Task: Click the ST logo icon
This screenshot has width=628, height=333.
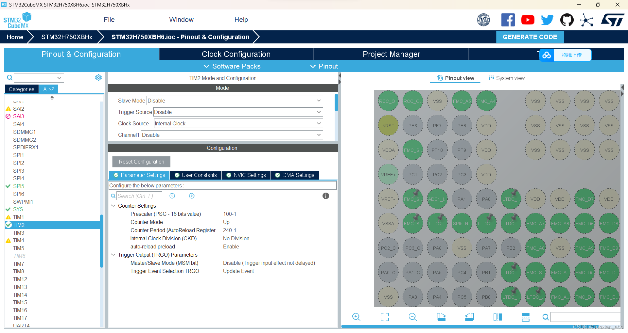Action: pos(612,20)
